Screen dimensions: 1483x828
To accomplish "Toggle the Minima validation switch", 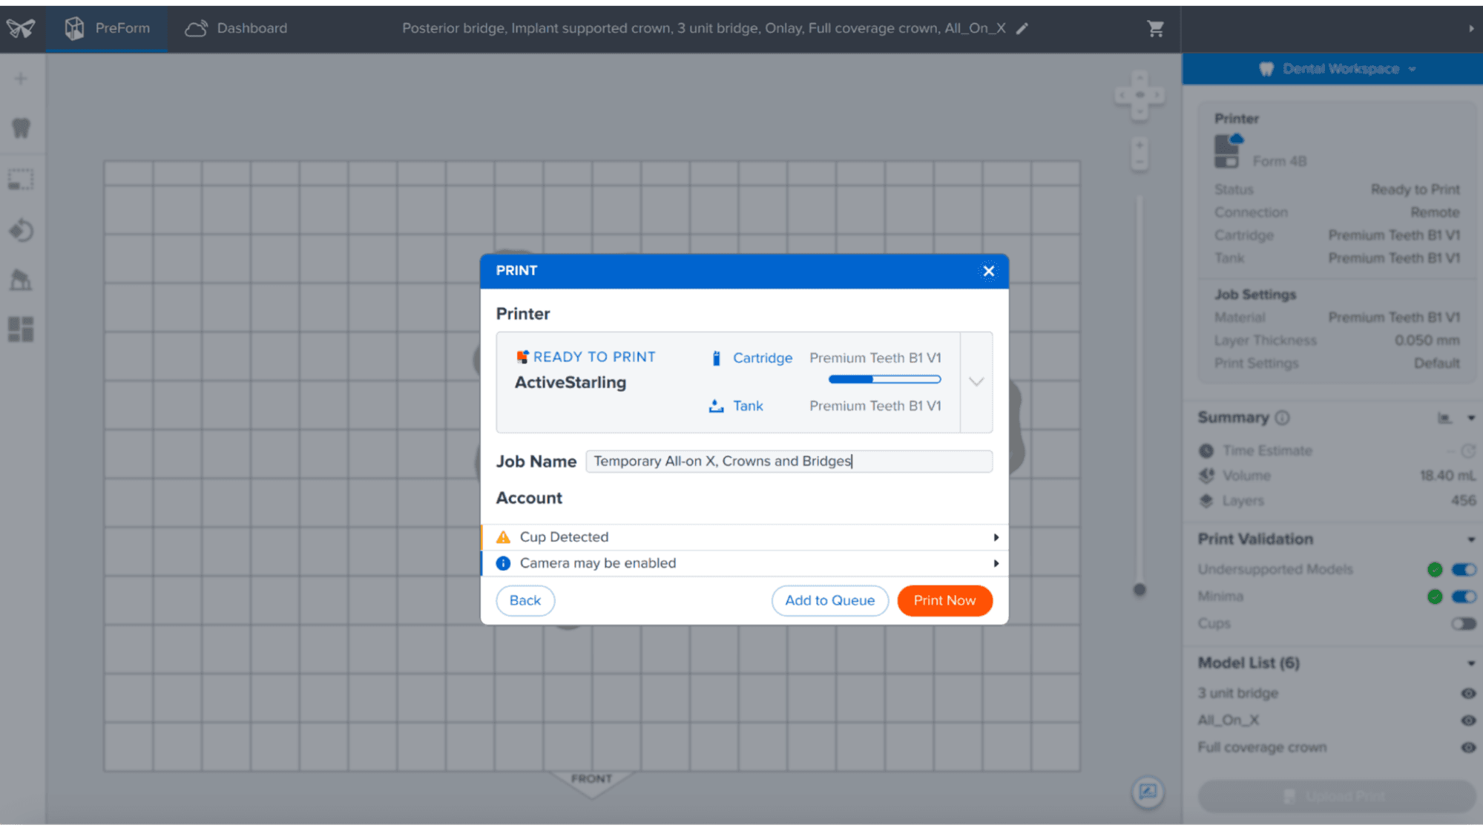I will [x=1463, y=597].
